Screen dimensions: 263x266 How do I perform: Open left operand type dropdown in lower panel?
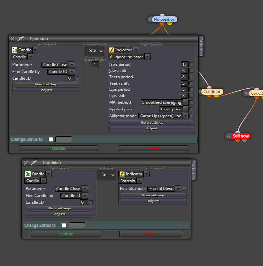(49, 174)
